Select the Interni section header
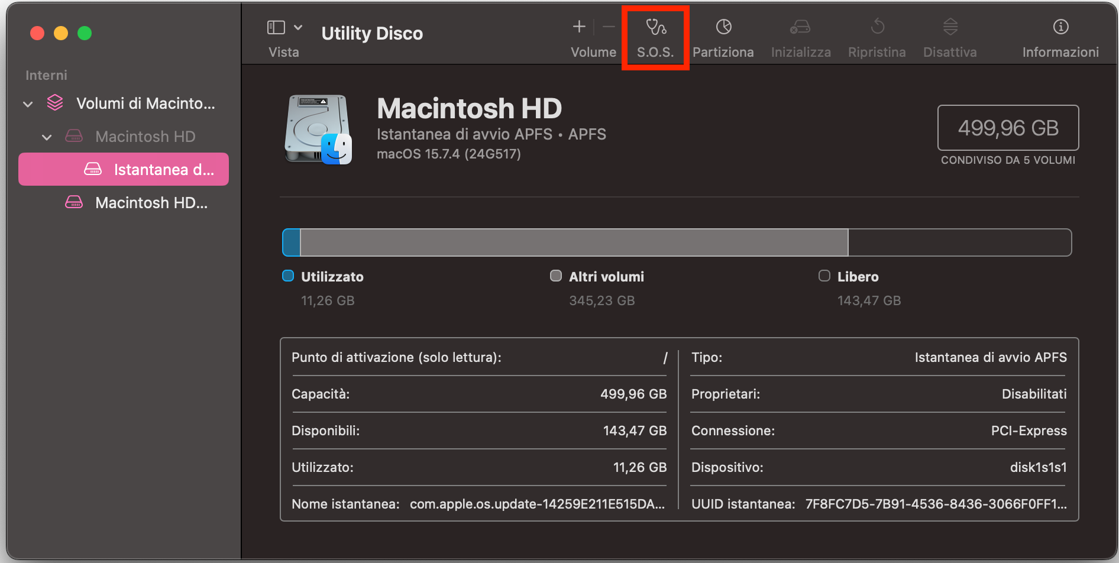1119x563 pixels. coord(46,75)
